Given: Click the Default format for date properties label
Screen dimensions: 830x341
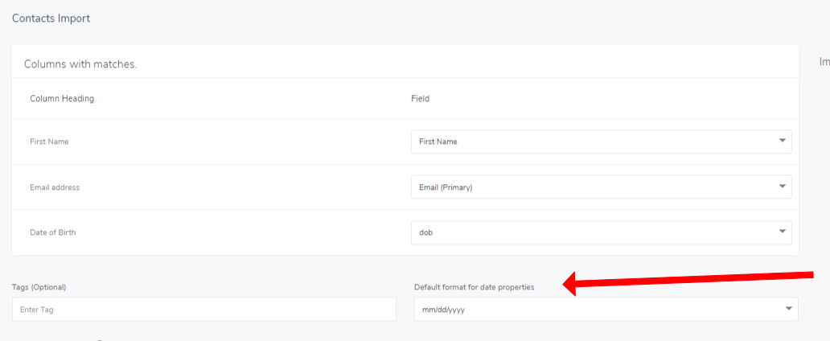Looking at the screenshot, I should 475,287.
